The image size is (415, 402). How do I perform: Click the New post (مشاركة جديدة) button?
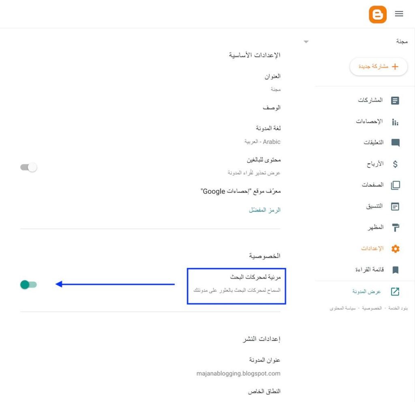pyautogui.click(x=379, y=66)
